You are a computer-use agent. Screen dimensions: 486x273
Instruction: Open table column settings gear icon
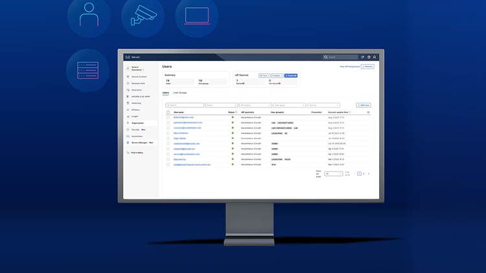point(368,113)
